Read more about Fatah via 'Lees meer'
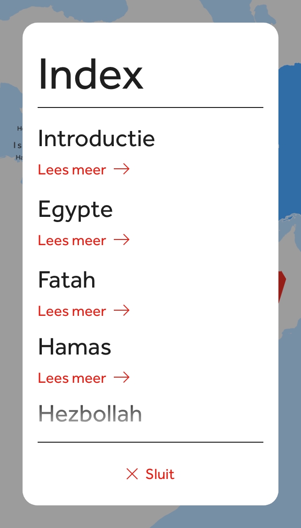Screen dimensions: 301x528 coord(72,311)
